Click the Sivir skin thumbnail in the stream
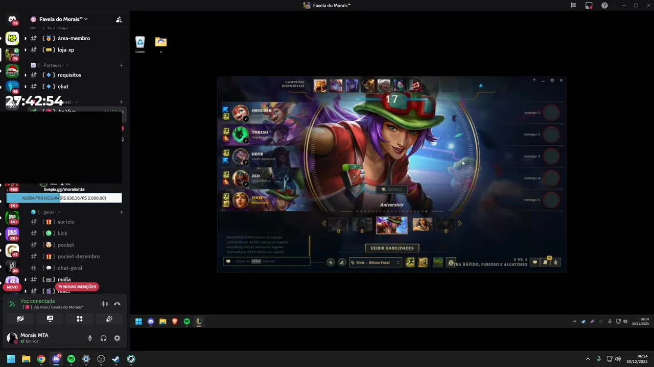The width and height of the screenshot is (654, 367). coord(392,225)
